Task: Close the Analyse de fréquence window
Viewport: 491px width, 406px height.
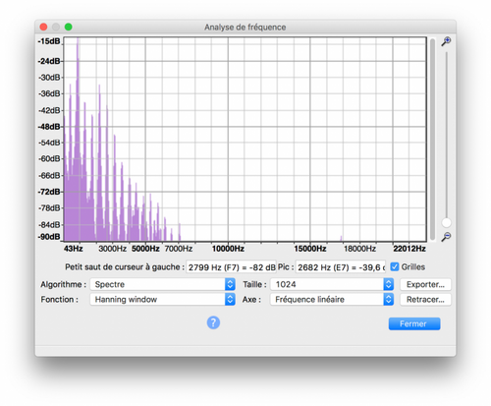Action: 43,27
